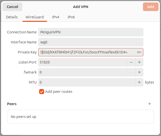The height and width of the screenshot is (136, 161).
Task: Edit the Interface Name field wg0
Action: click(x=91, y=42)
